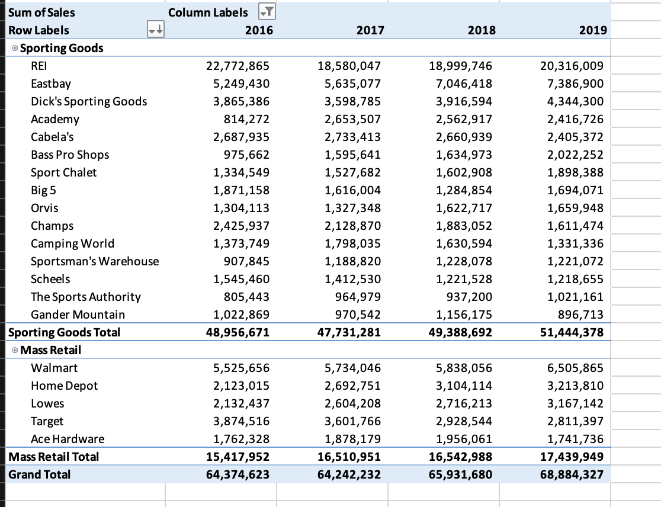Collapse the Mass Retail group
Viewport: 661px width, 507px height.
pyautogui.click(x=15, y=350)
